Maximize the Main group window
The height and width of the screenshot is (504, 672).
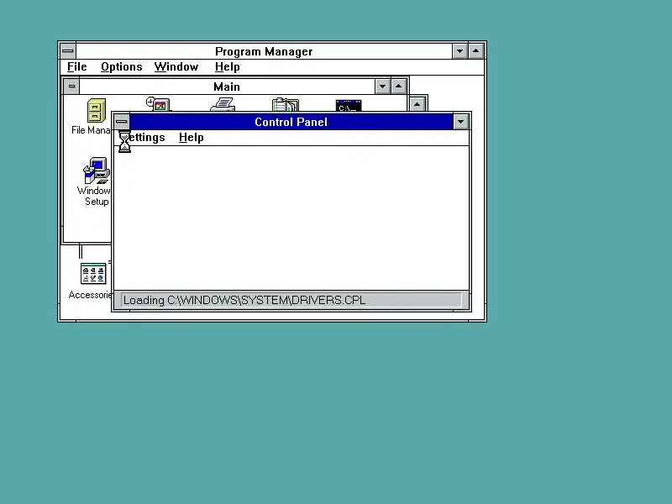tap(398, 87)
